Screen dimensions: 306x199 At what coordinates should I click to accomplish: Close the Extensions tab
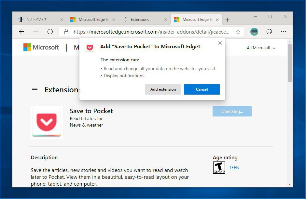165,20
